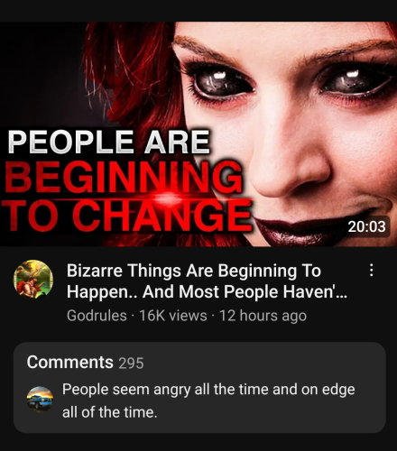Click the 20:03 duration badge

pyautogui.click(x=366, y=226)
